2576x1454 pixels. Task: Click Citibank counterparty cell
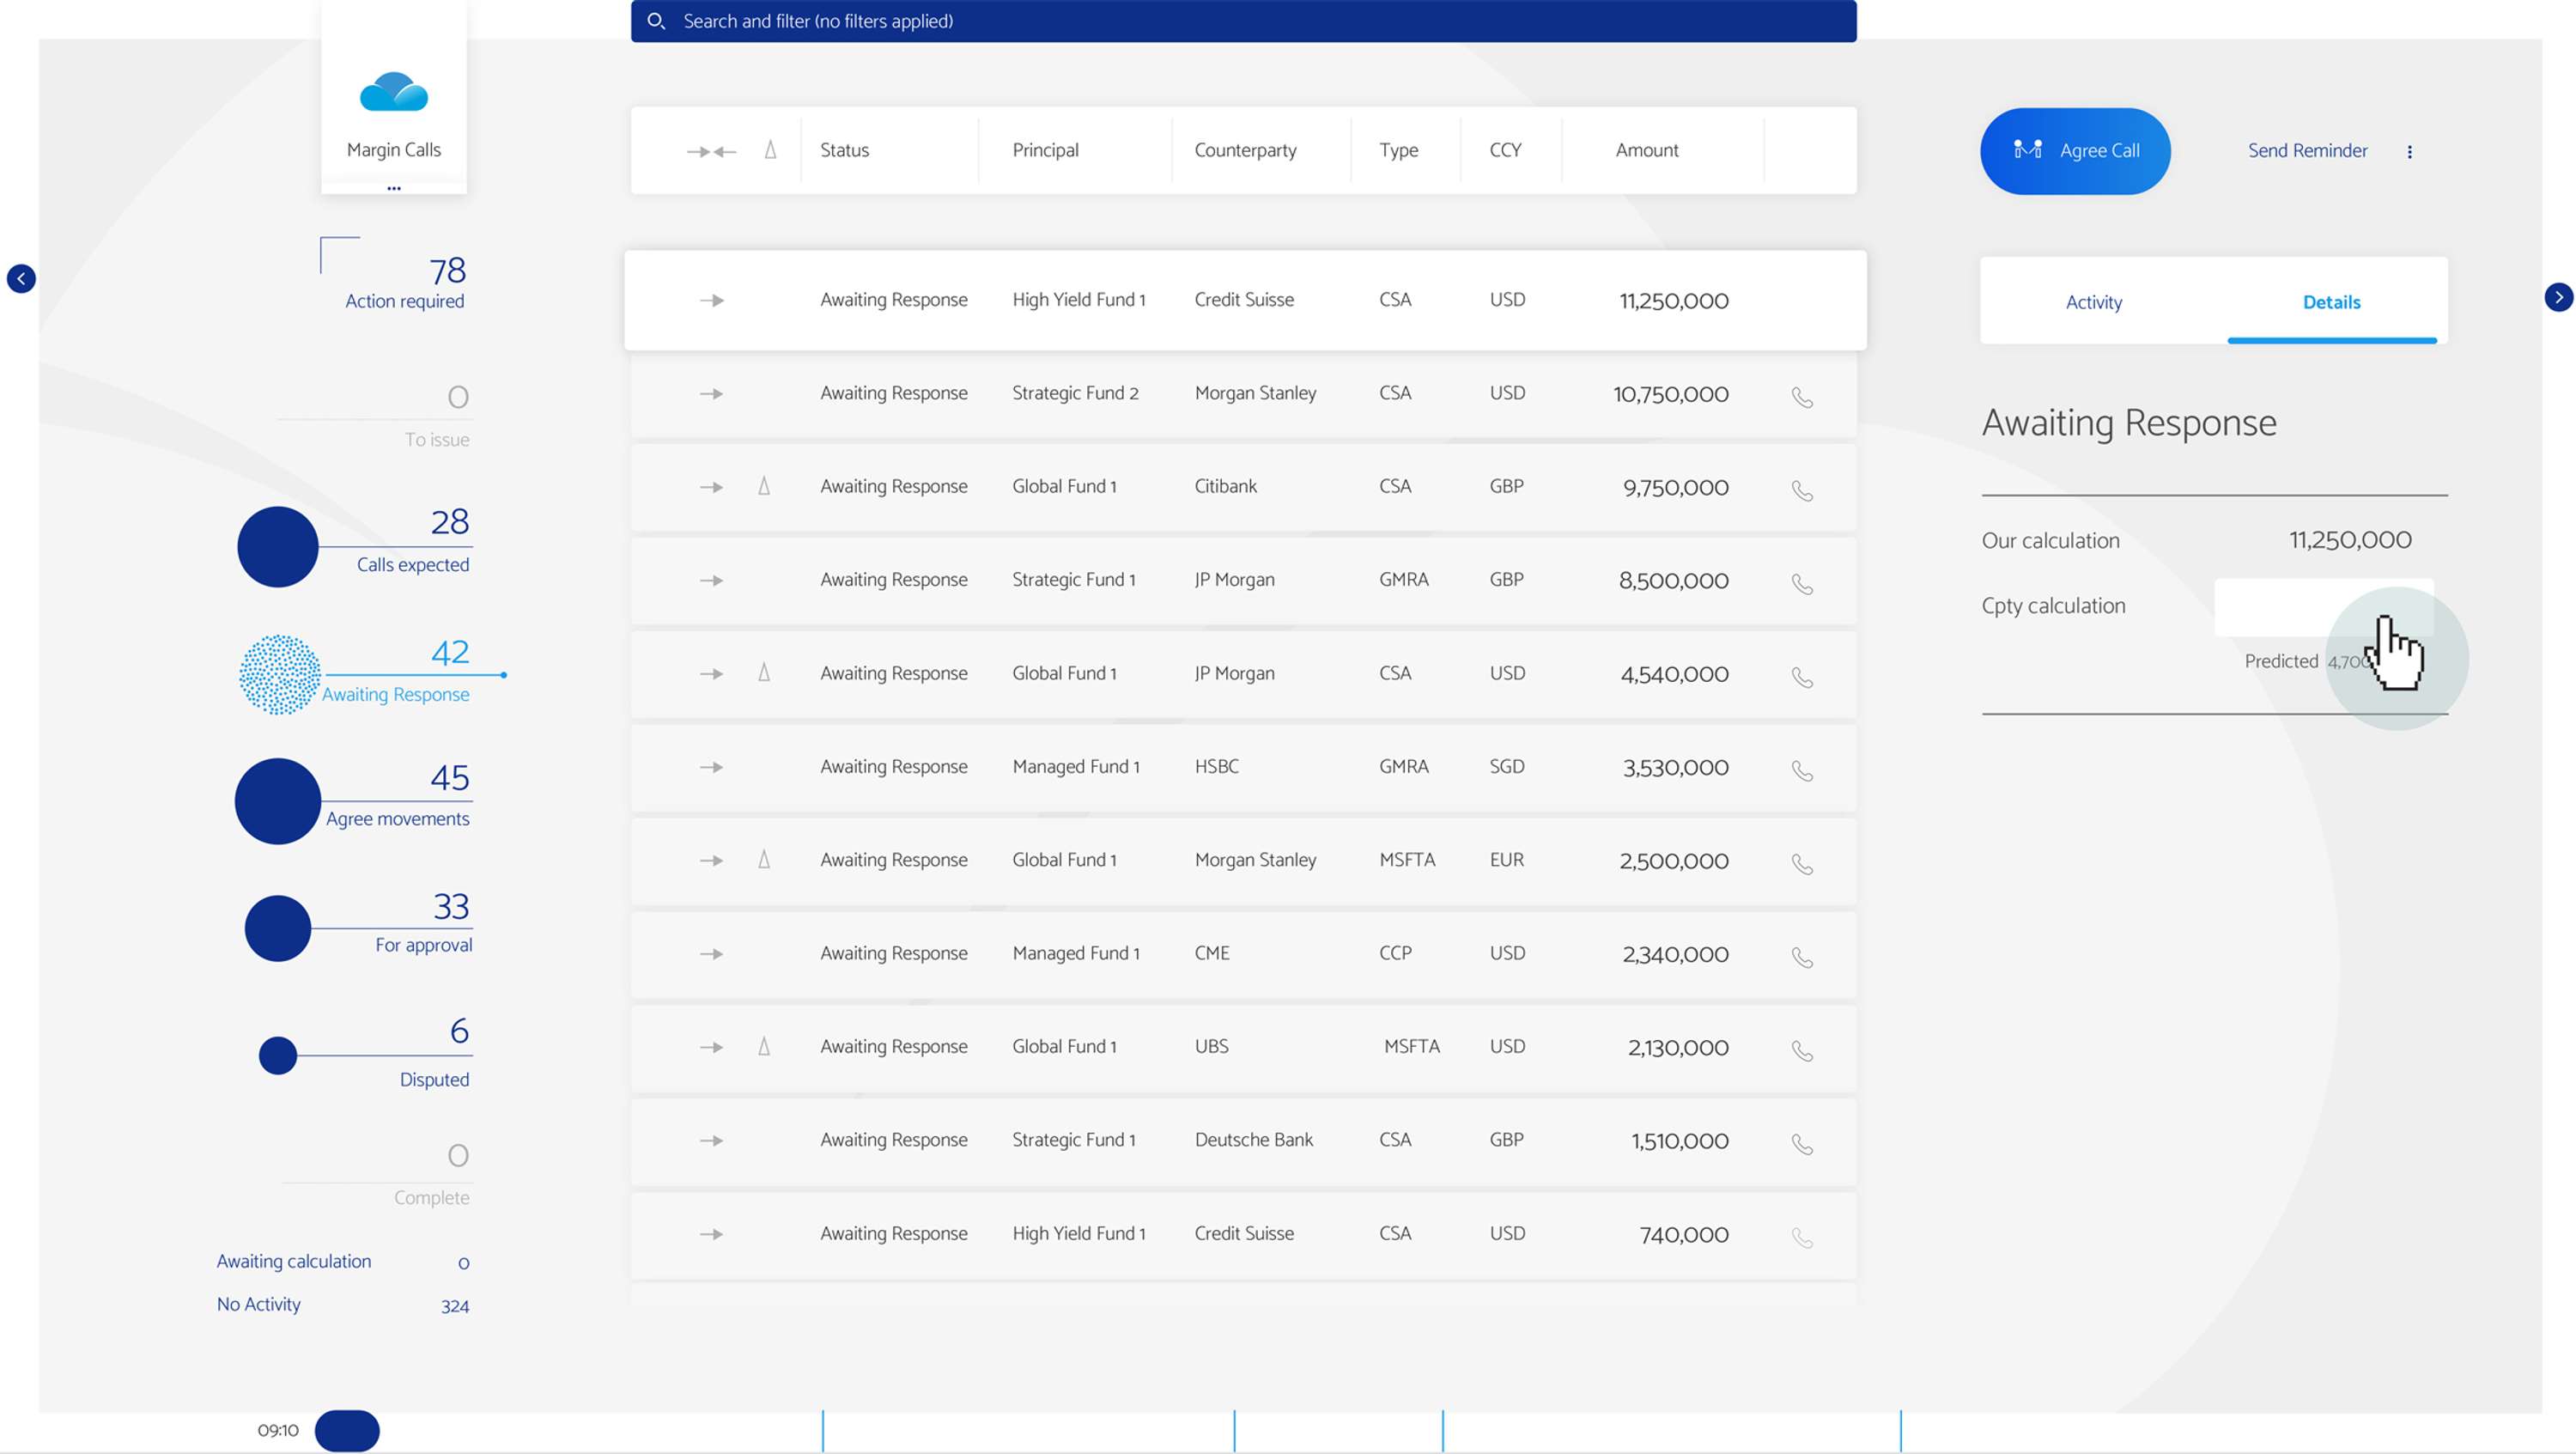coord(1226,486)
